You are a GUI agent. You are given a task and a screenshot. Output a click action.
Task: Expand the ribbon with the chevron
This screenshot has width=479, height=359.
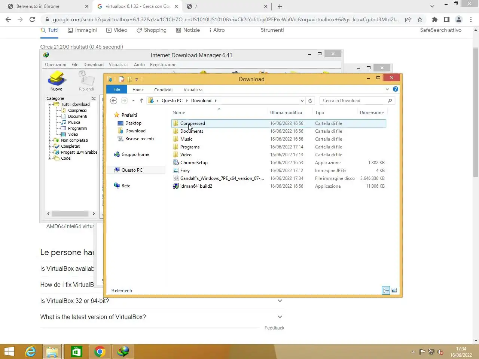pyautogui.click(x=387, y=89)
